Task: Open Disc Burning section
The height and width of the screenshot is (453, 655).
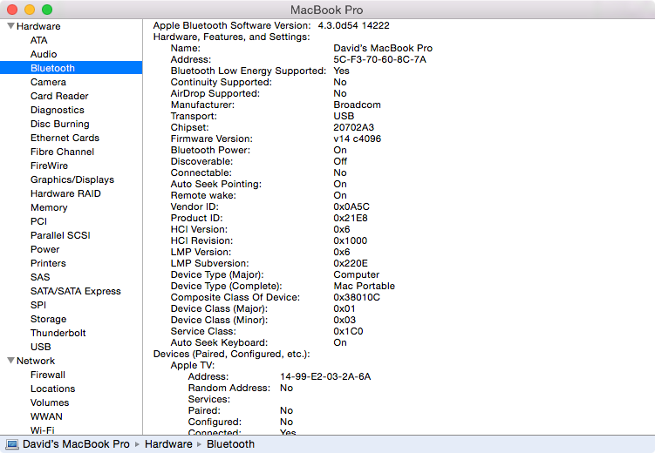Action: coord(59,124)
